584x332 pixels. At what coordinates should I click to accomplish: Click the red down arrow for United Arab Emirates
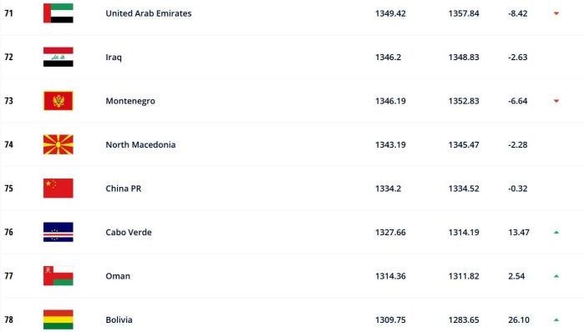[556, 13]
